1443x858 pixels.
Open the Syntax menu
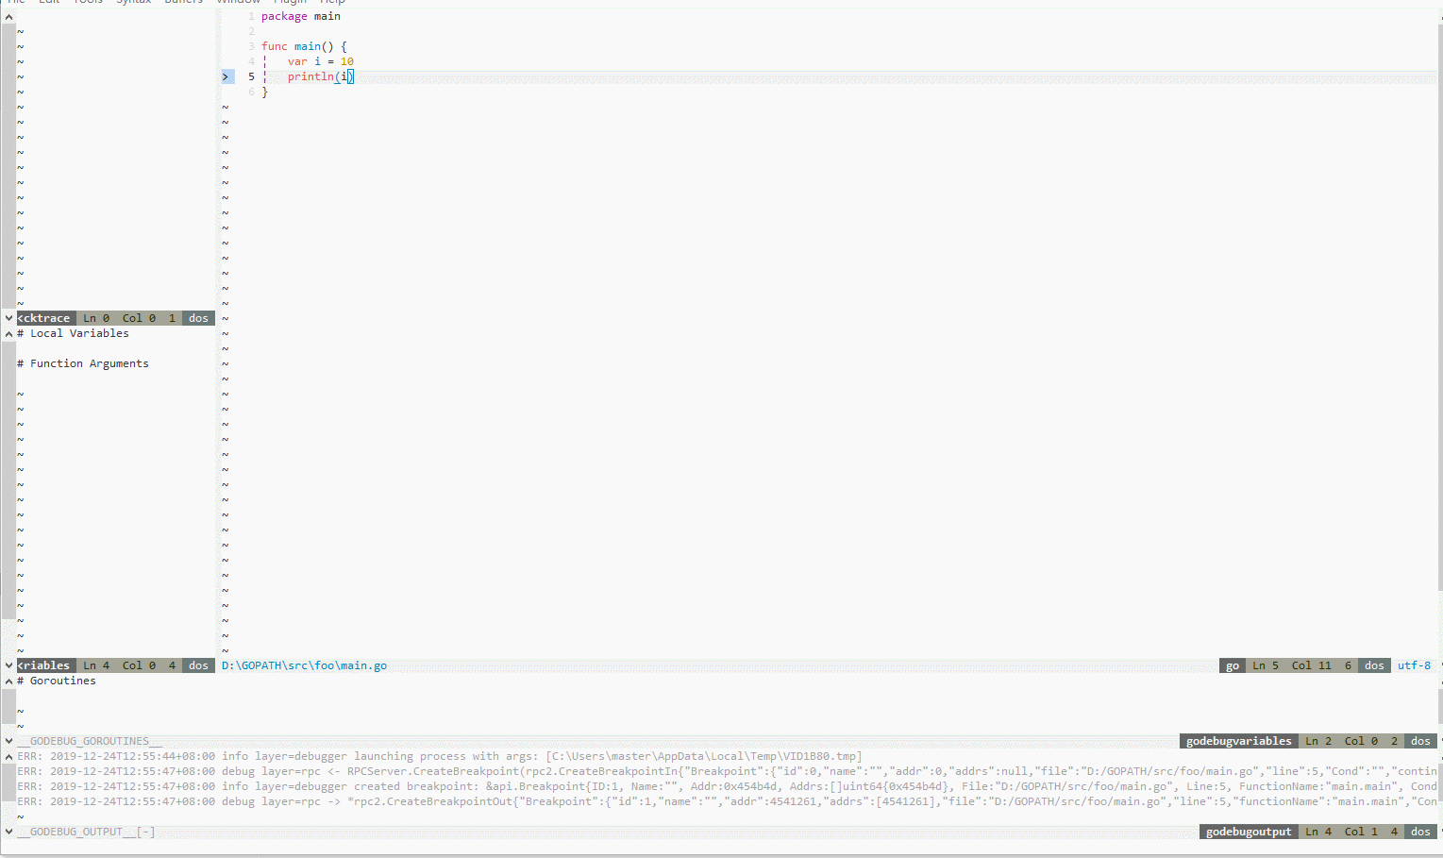click(x=133, y=2)
